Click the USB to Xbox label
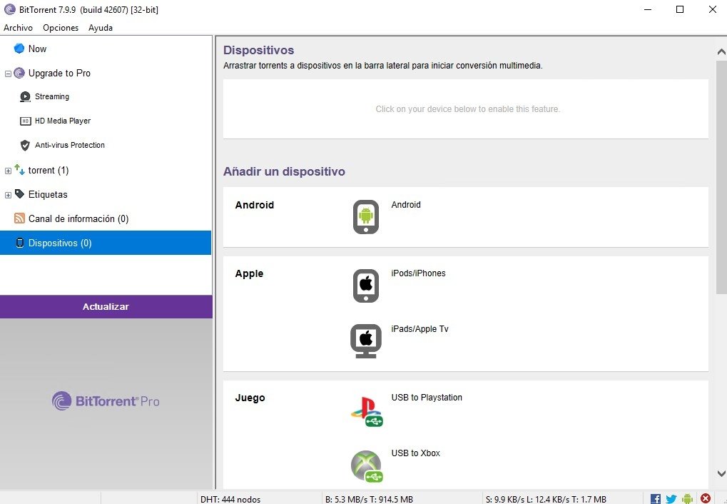 click(415, 453)
